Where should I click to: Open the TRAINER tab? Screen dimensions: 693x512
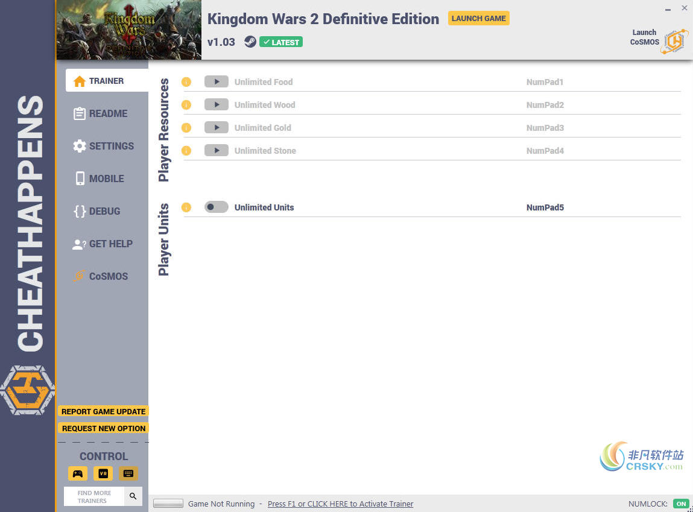[x=107, y=81]
